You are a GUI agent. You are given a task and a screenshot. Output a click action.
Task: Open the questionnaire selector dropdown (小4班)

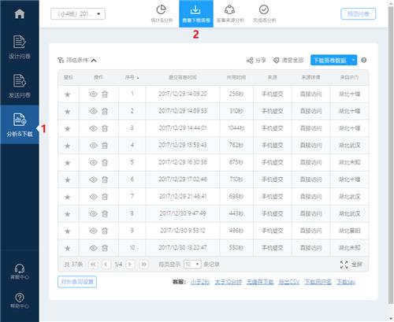(x=78, y=14)
